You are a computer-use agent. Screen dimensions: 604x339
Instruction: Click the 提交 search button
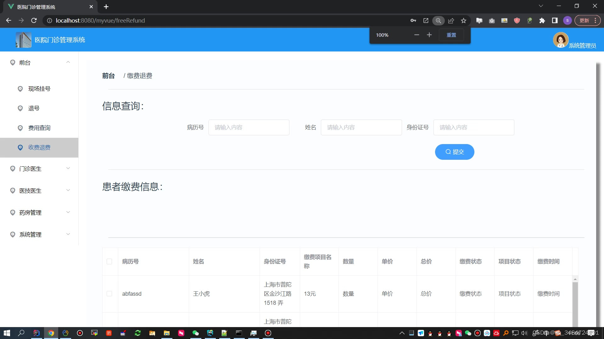[454, 152]
